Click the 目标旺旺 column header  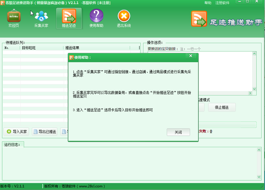tap(42, 48)
